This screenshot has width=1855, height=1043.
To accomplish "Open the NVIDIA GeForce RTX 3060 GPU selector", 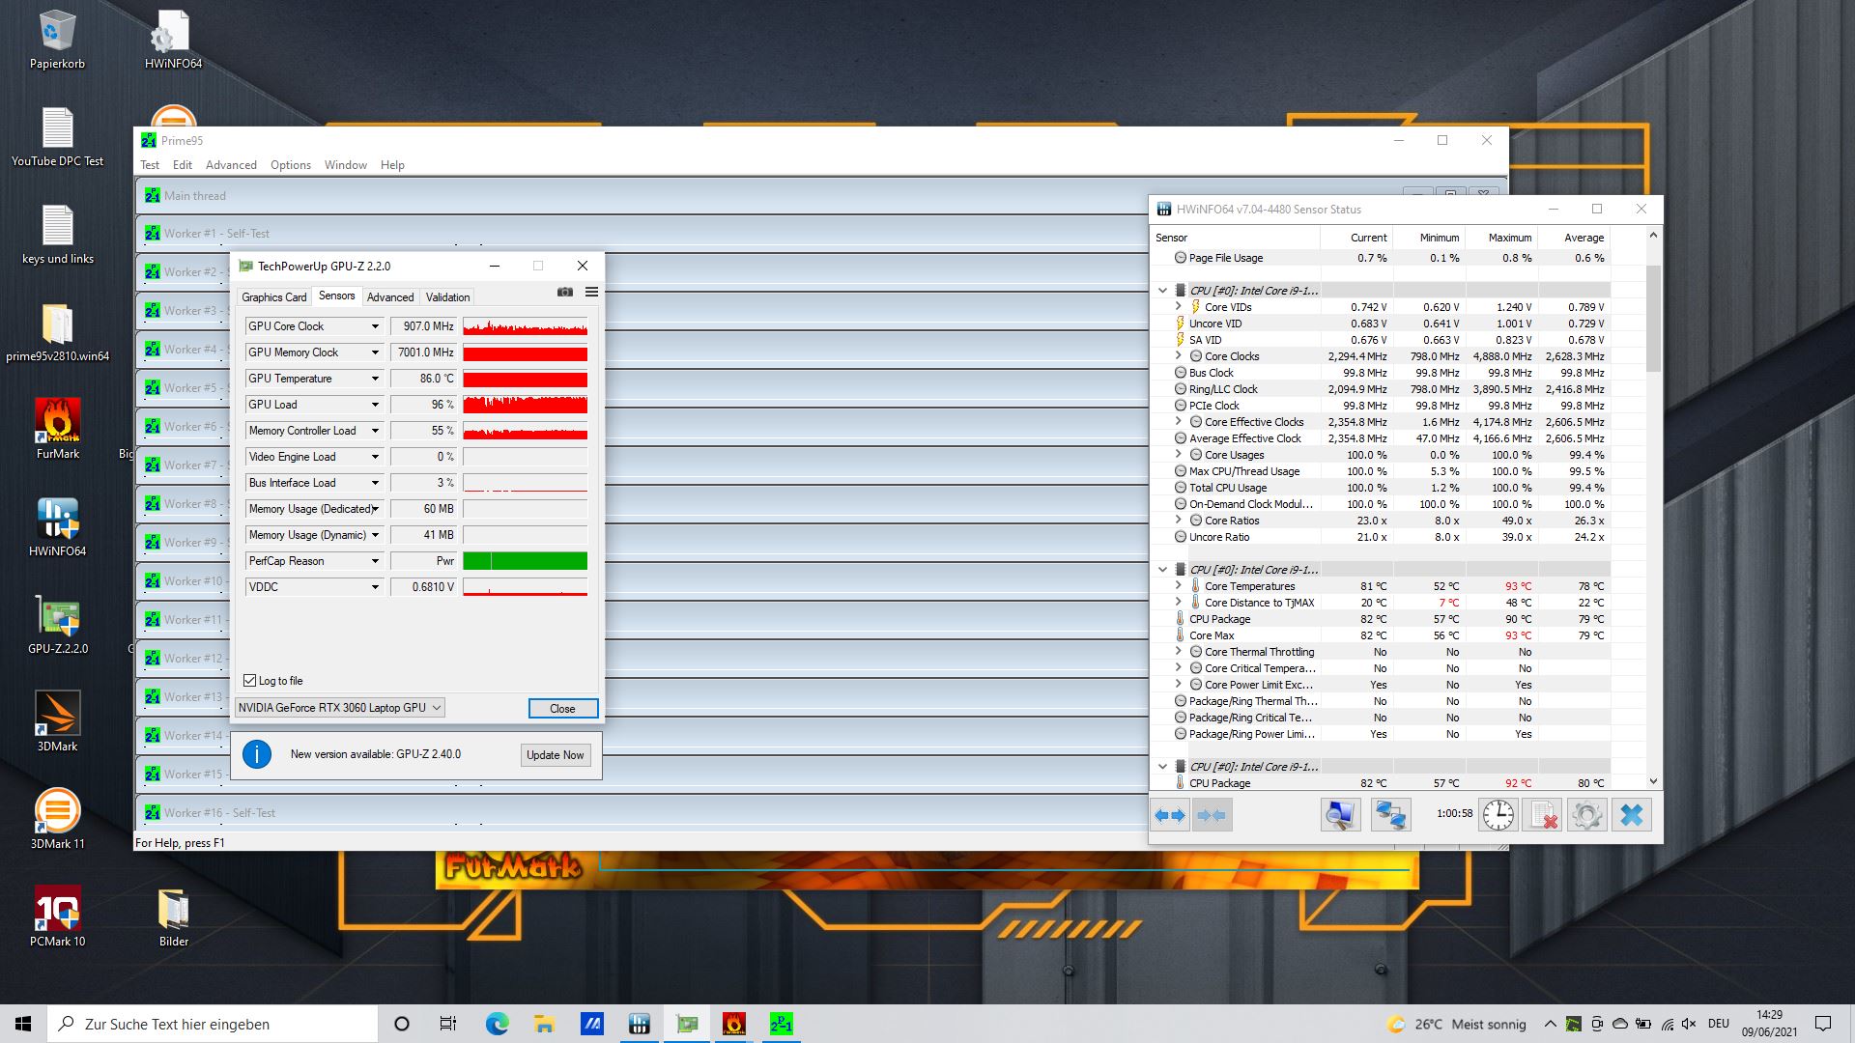I will point(339,708).
